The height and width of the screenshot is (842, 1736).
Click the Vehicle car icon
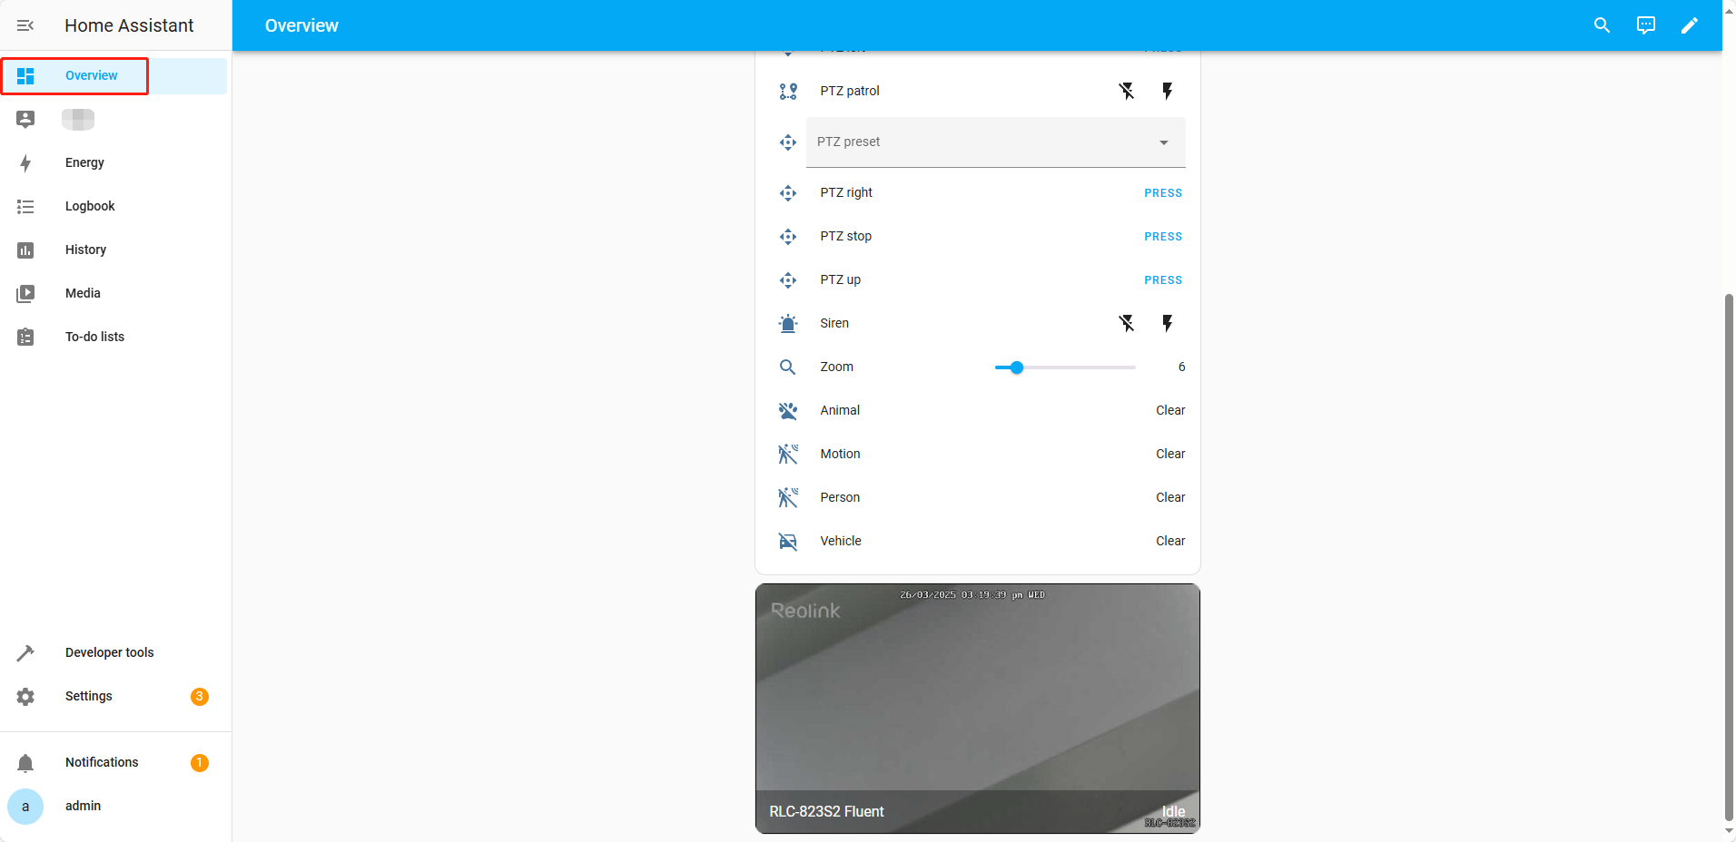788,542
